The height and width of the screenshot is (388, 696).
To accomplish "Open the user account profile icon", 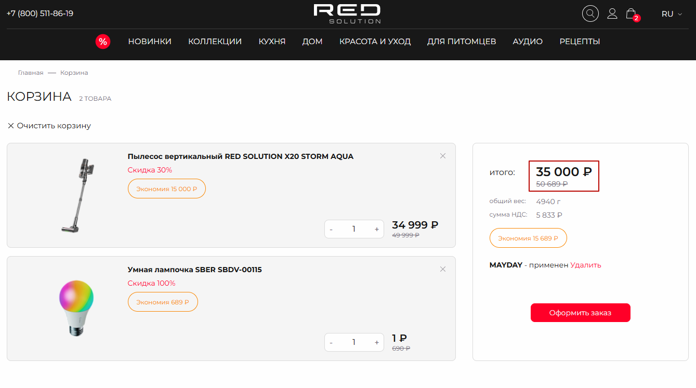I will point(612,14).
